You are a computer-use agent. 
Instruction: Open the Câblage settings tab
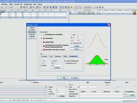(x=32, y=36)
